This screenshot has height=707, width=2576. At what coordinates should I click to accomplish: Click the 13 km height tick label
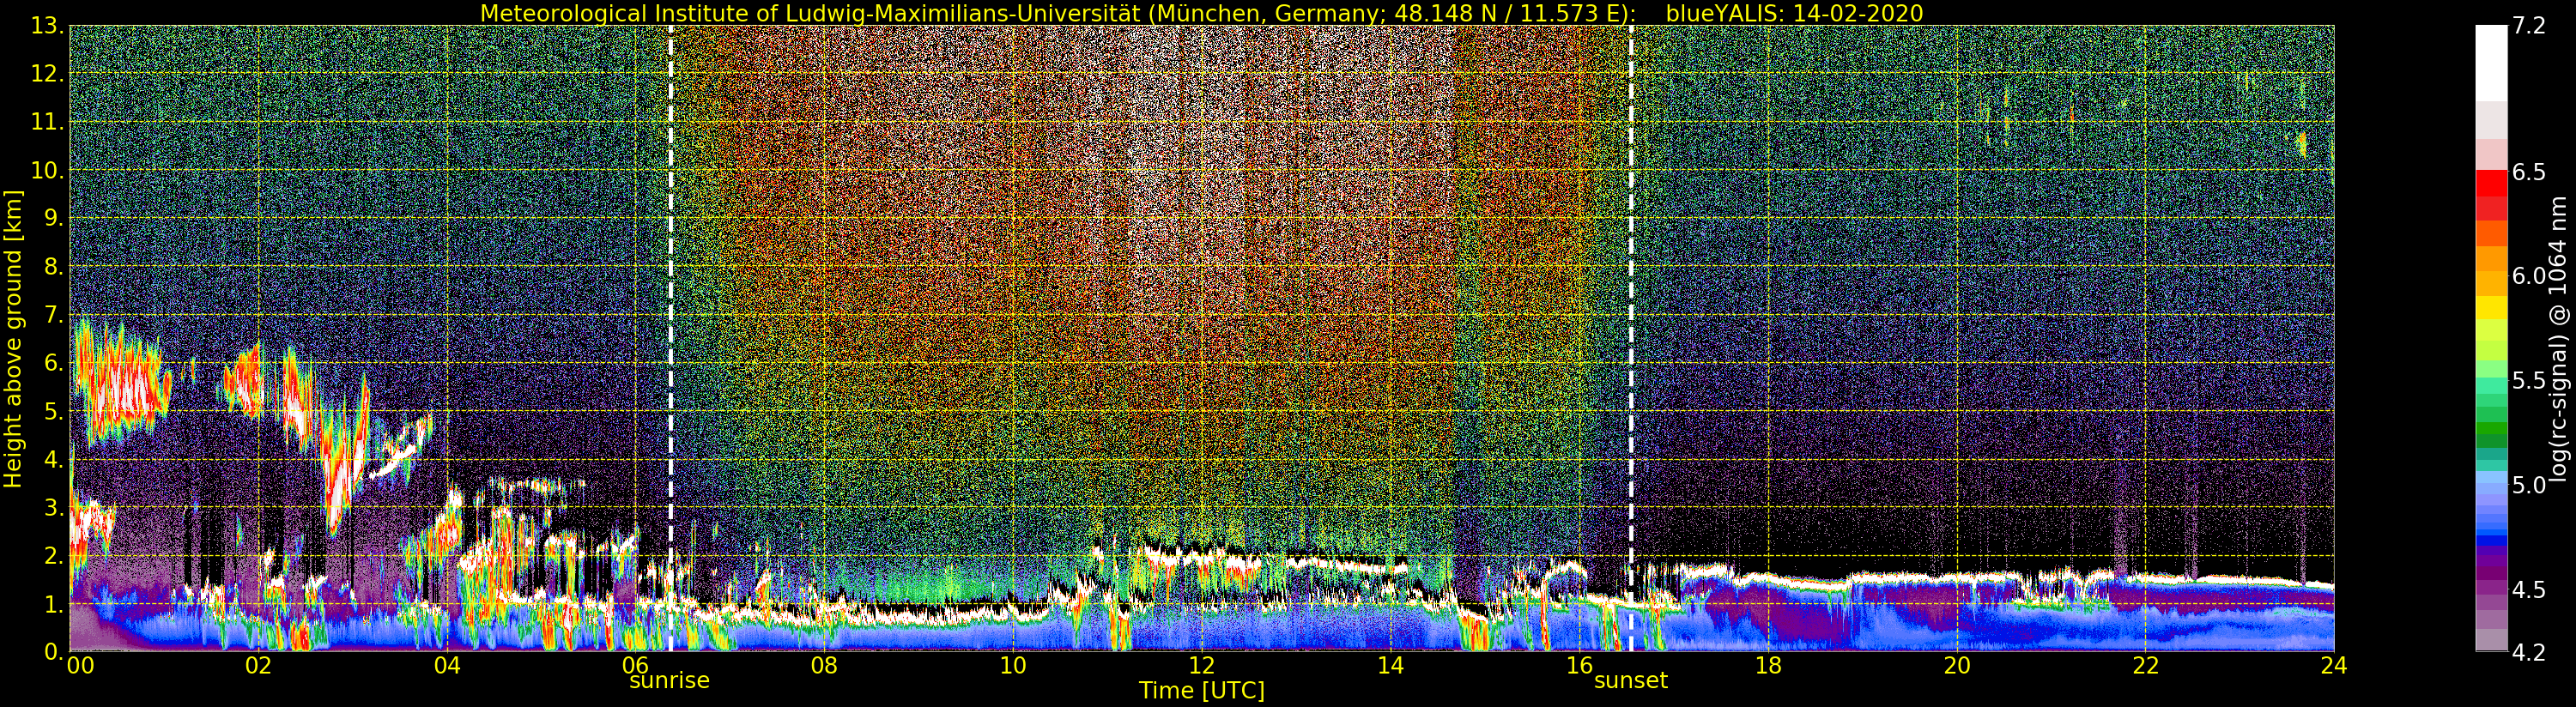tap(47, 26)
